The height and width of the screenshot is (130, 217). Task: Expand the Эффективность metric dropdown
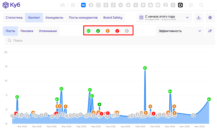180,31
